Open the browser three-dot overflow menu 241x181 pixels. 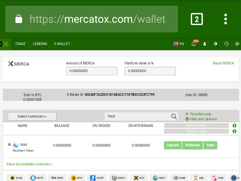coord(226,19)
